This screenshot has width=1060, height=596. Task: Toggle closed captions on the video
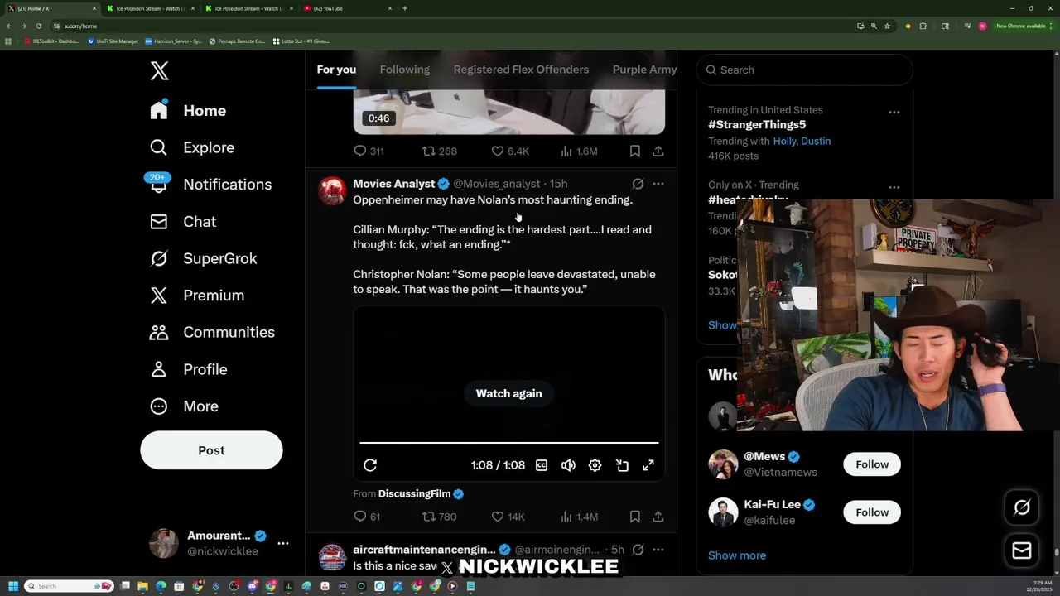542,465
